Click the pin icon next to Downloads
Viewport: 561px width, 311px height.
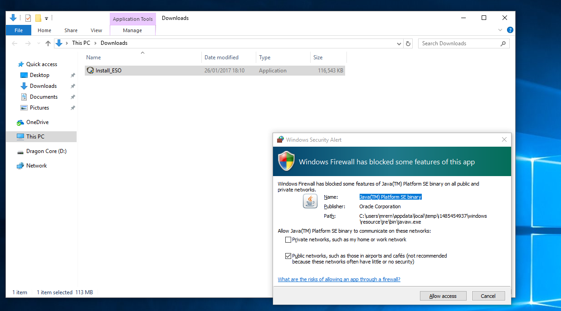[x=73, y=86]
